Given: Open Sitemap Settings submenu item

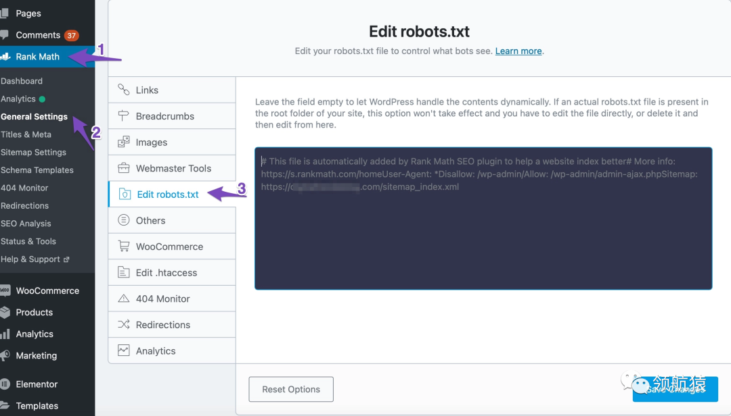Looking at the screenshot, I should pyautogui.click(x=33, y=152).
